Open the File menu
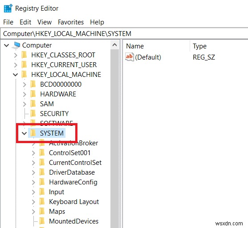Screen dimensions: 248x228 click(8, 22)
